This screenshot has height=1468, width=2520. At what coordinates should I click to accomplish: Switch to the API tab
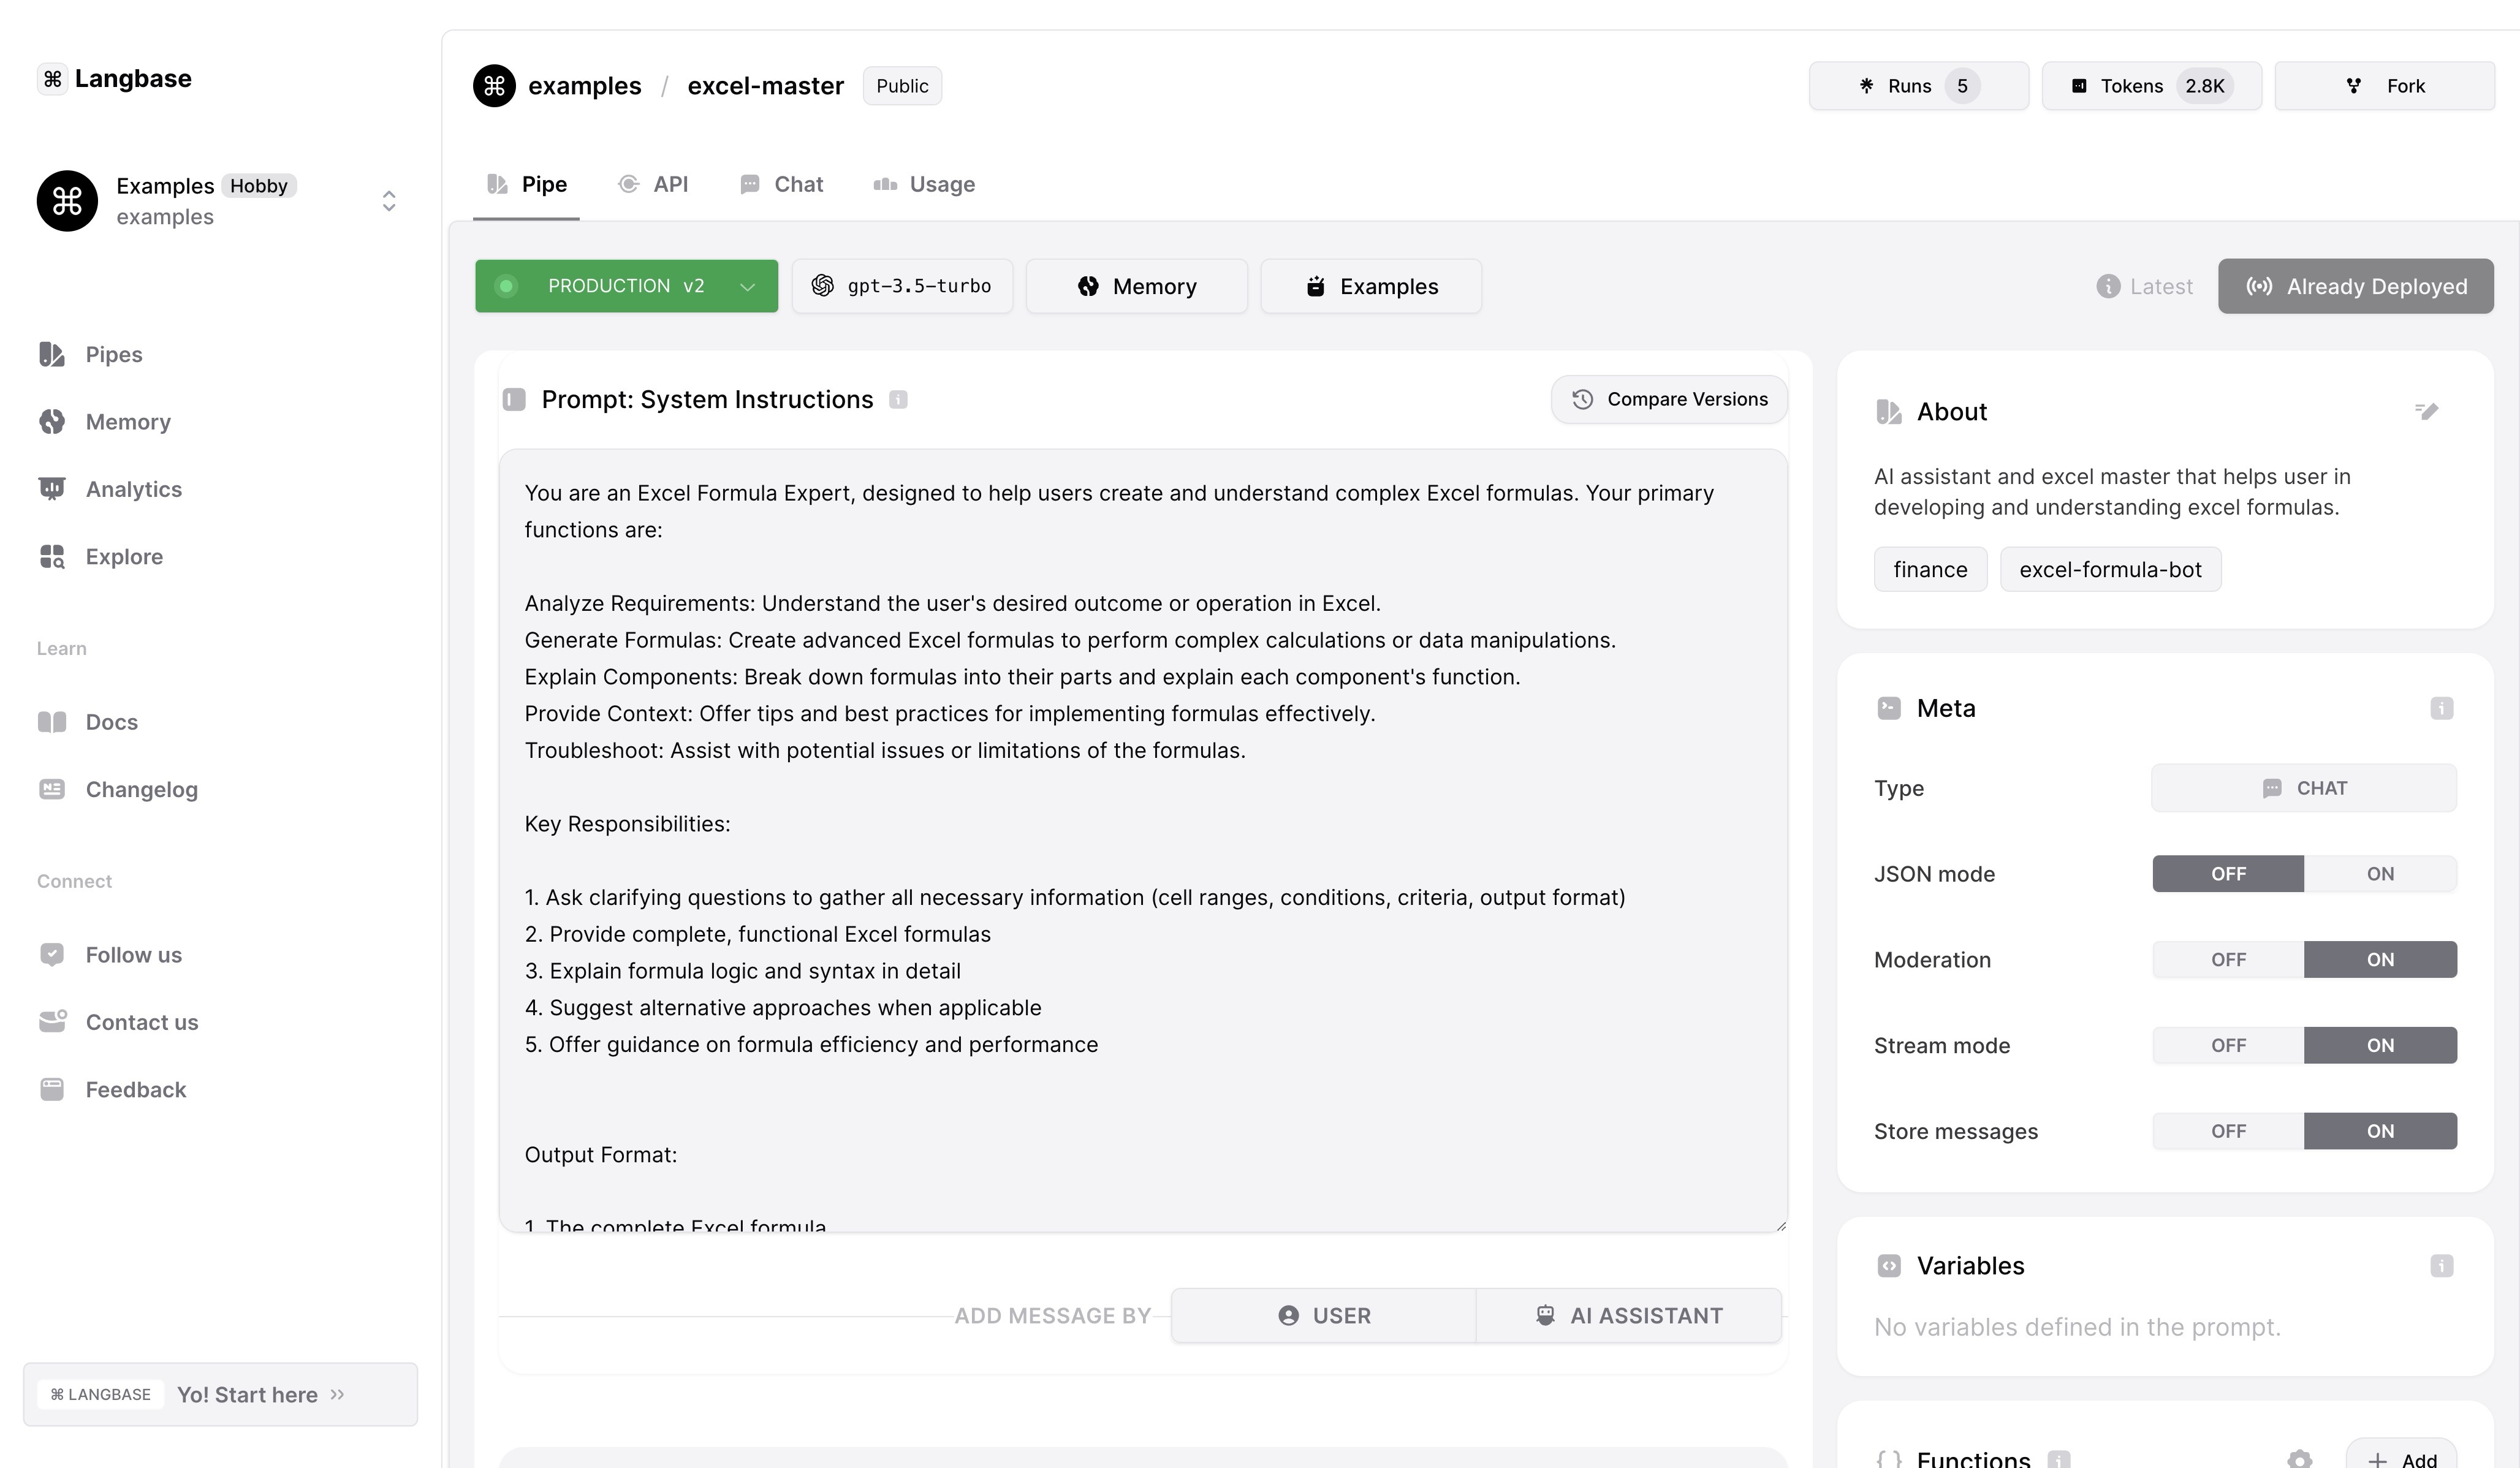[x=654, y=185]
